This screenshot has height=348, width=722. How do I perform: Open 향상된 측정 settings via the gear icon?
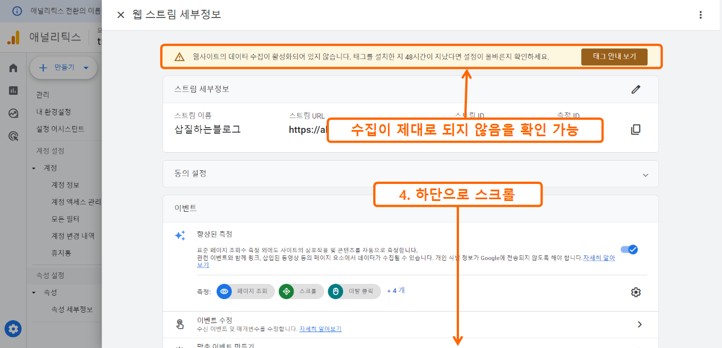coord(636,292)
